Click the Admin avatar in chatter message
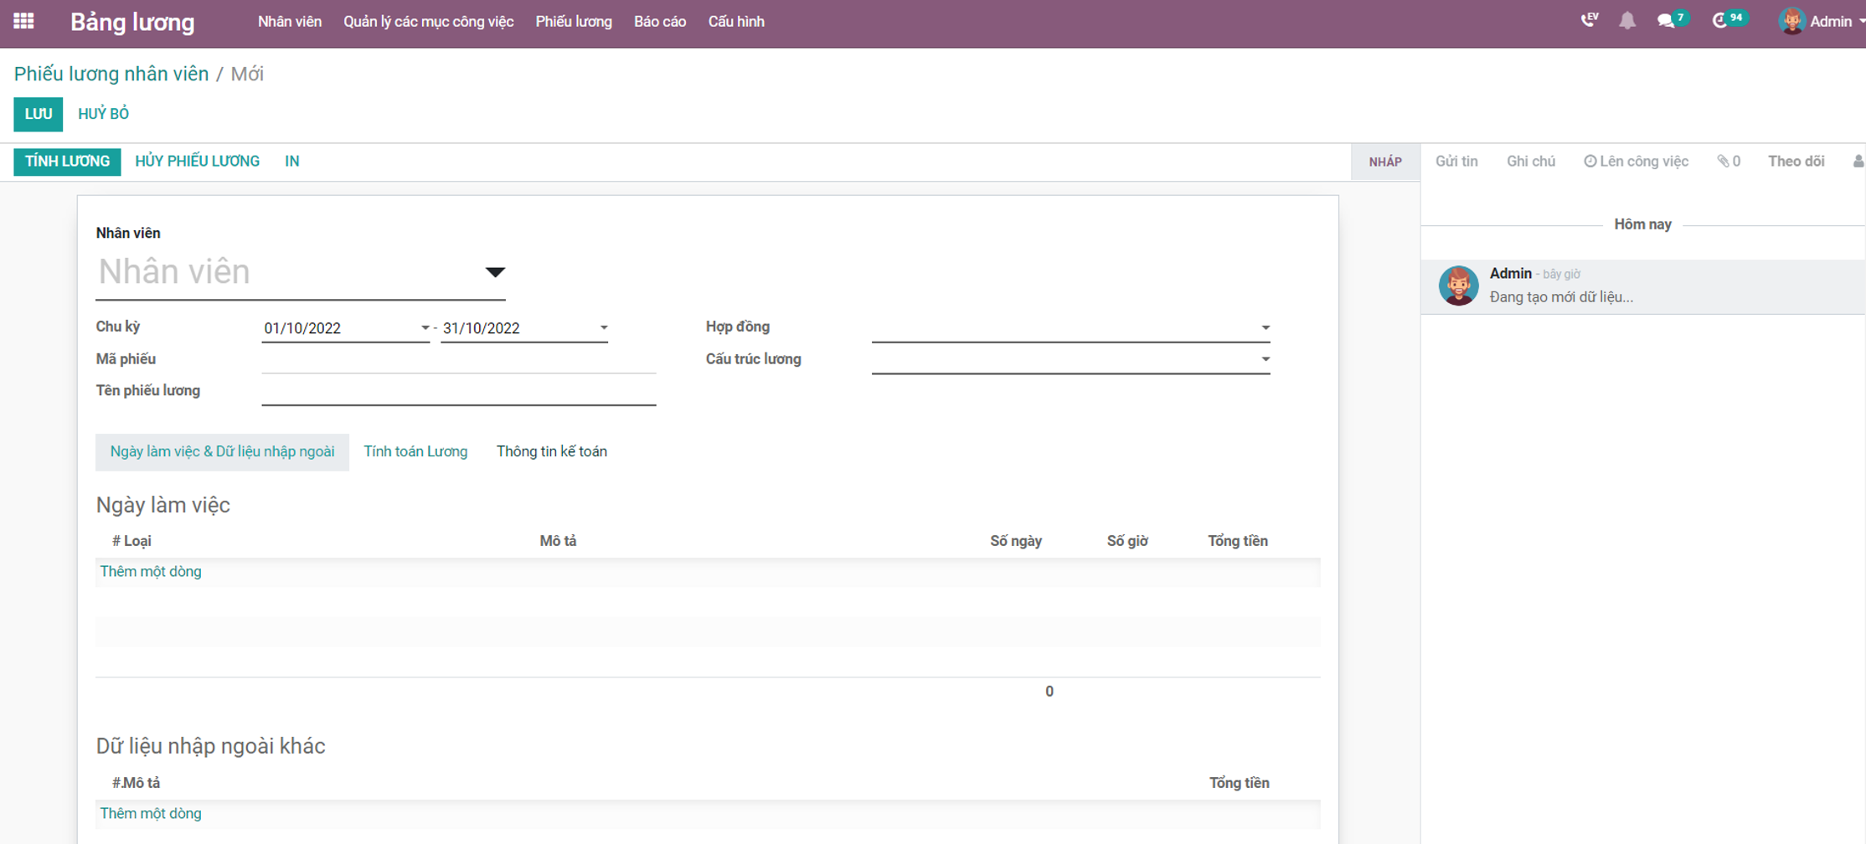The image size is (1866, 844). pos(1458,286)
